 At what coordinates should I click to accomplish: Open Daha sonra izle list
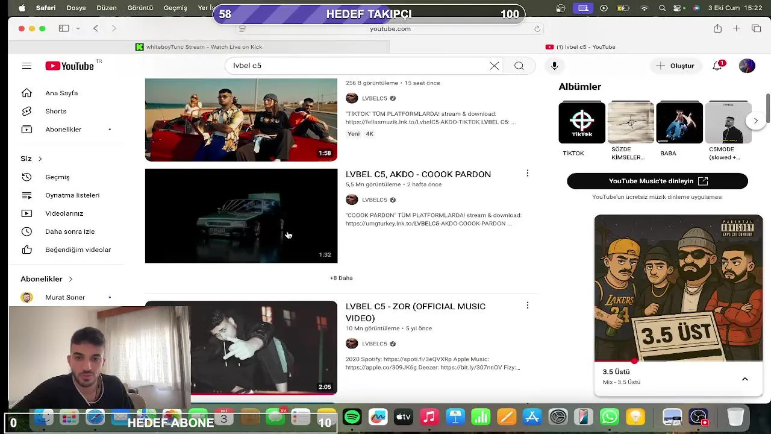click(70, 231)
